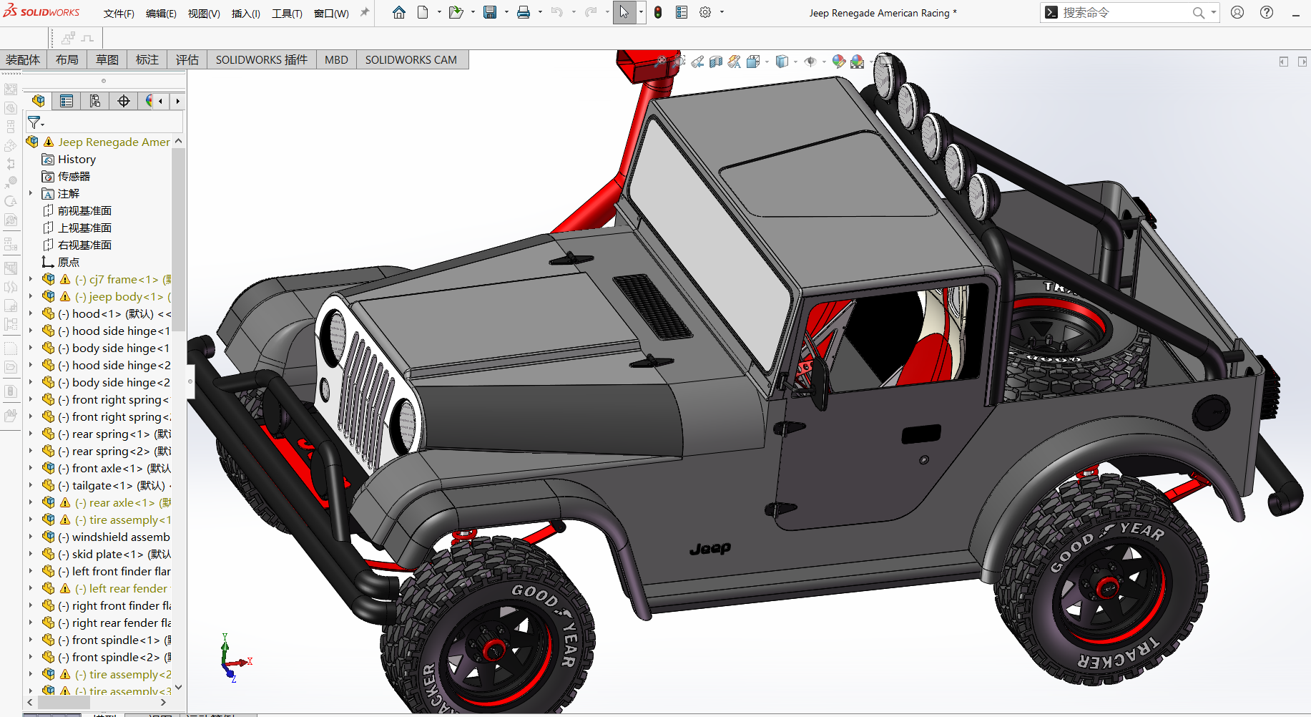Select the 传感器 sensors folder
The width and height of the screenshot is (1311, 717).
[66, 176]
